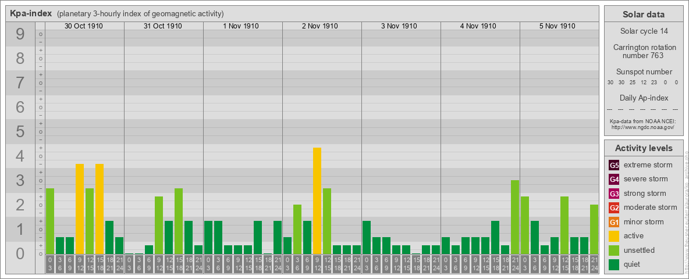
Task: Click the 'Solar cycle 14' text
Action: click(x=644, y=31)
